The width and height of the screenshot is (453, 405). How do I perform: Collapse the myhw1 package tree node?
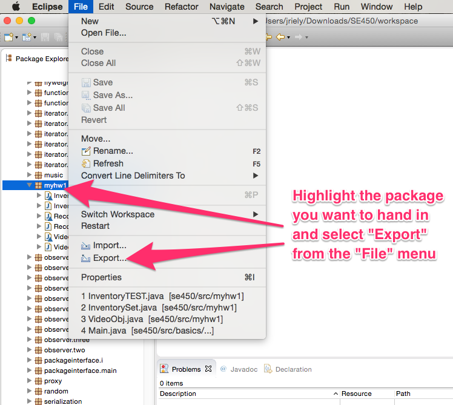point(29,185)
